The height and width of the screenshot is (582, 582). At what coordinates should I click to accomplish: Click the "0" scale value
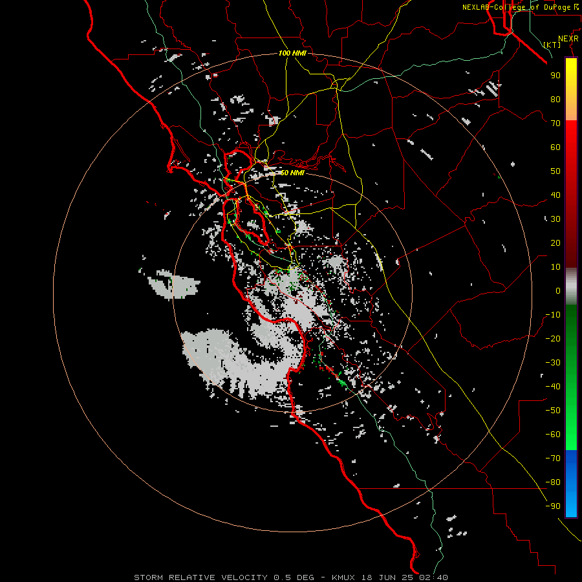(558, 290)
